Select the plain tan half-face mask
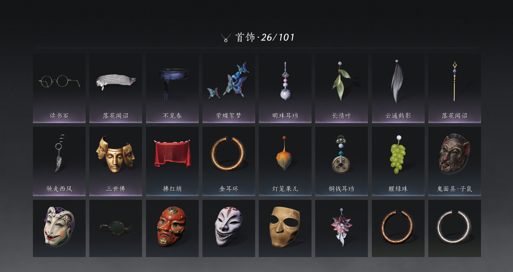Viewport: 513px width, 272px height. click(x=285, y=228)
